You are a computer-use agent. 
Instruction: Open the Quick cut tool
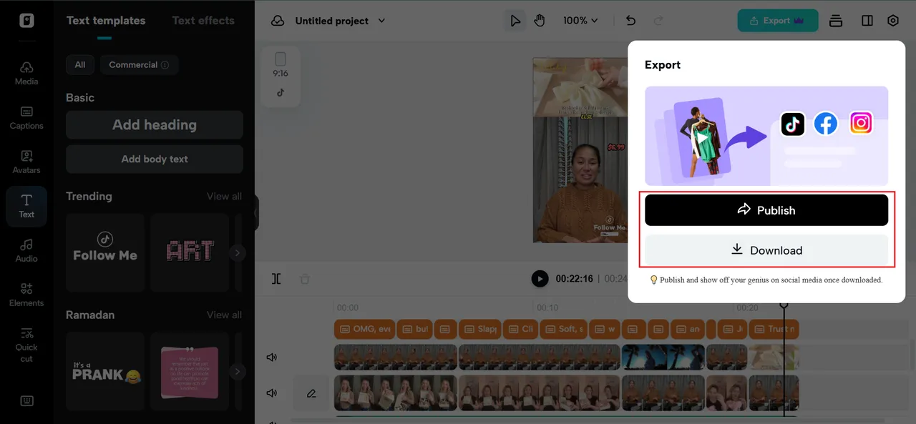pos(26,345)
